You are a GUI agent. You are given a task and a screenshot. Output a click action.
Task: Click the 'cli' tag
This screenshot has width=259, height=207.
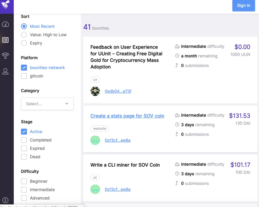95,178
